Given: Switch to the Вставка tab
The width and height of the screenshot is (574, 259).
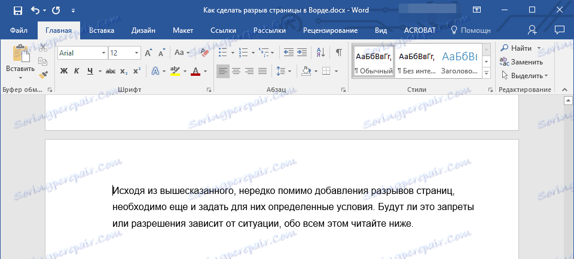Looking at the screenshot, I should click(x=102, y=30).
